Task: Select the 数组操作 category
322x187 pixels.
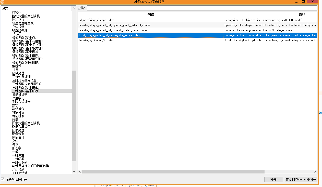Action: (x=18, y=109)
